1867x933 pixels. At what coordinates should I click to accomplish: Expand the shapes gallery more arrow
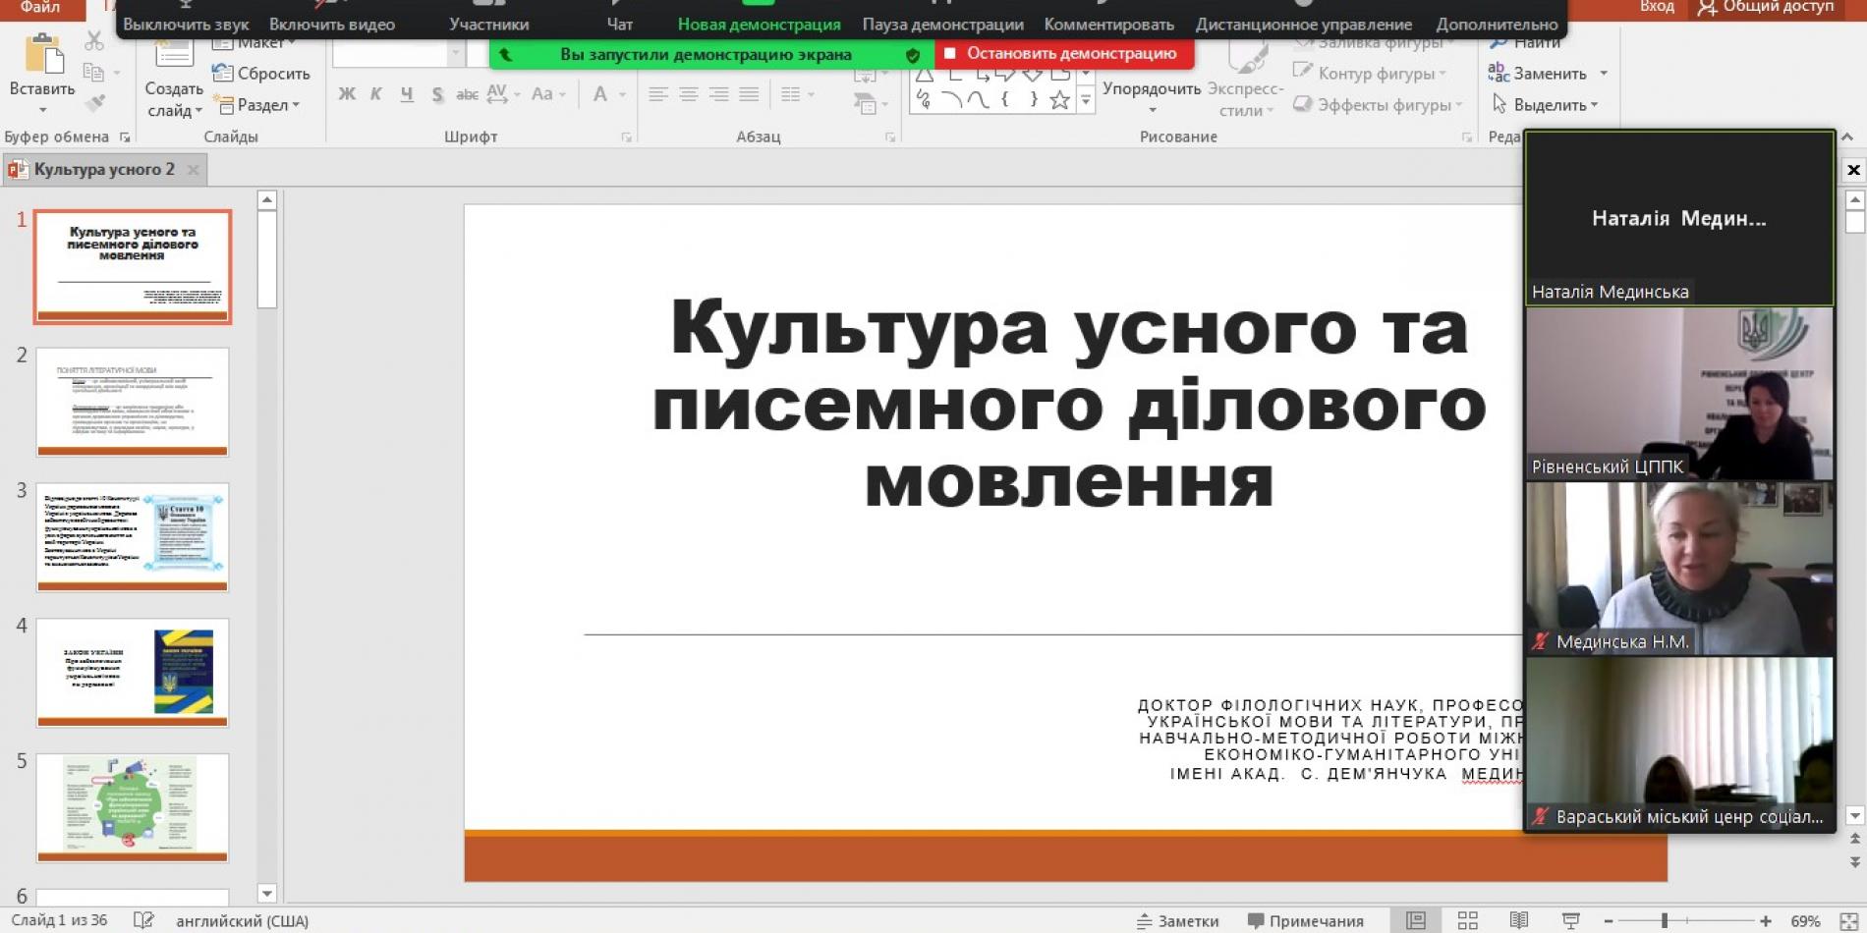[x=1086, y=100]
